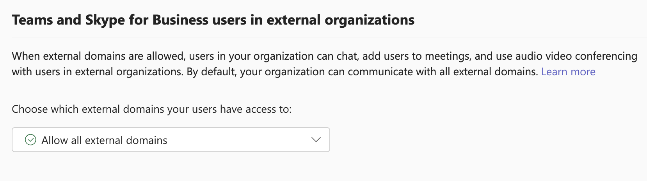
Task: Click the "Choose which external domains" label
Action: 89,109
